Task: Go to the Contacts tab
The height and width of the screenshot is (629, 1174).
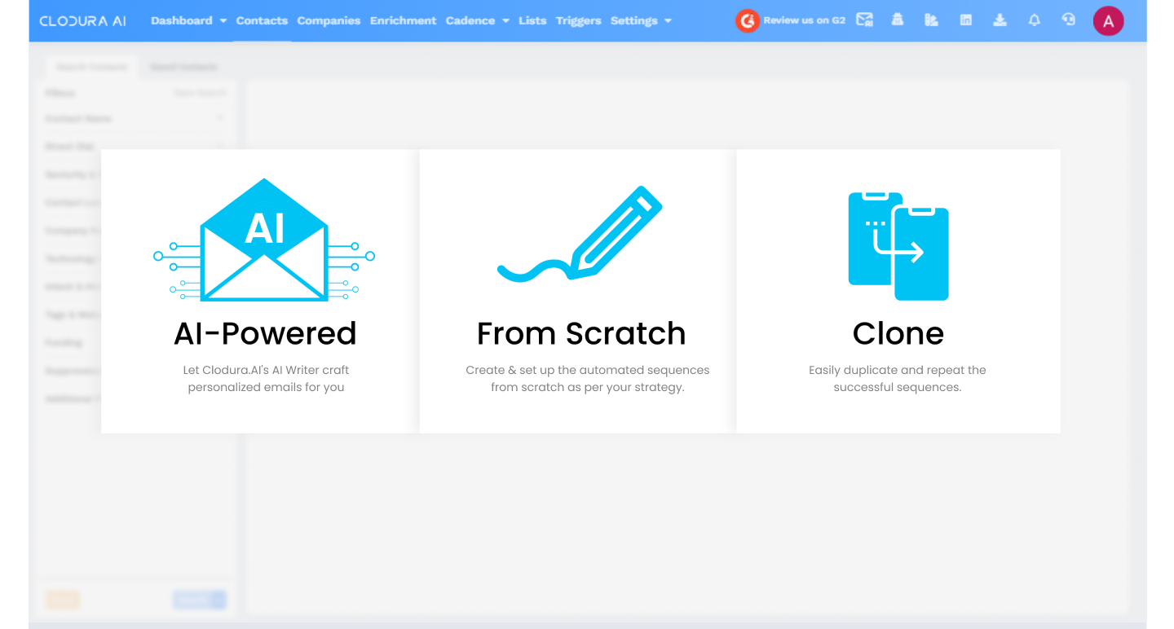Action: (262, 20)
